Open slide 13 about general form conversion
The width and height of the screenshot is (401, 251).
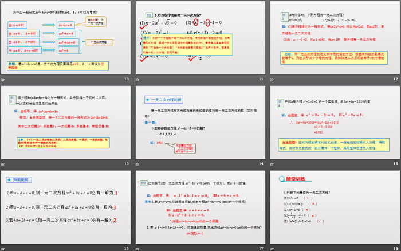click(x=66, y=121)
